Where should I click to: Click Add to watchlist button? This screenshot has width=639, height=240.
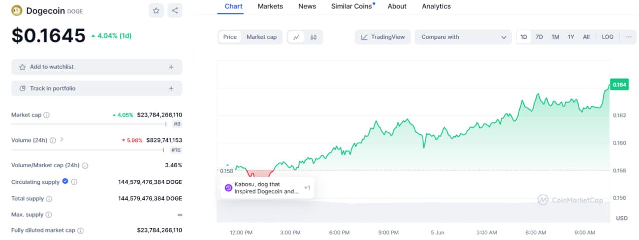(x=97, y=67)
